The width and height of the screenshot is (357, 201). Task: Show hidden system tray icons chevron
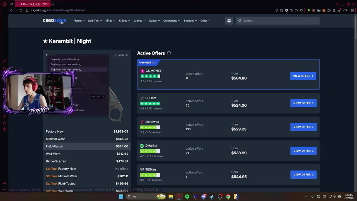(x=306, y=197)
